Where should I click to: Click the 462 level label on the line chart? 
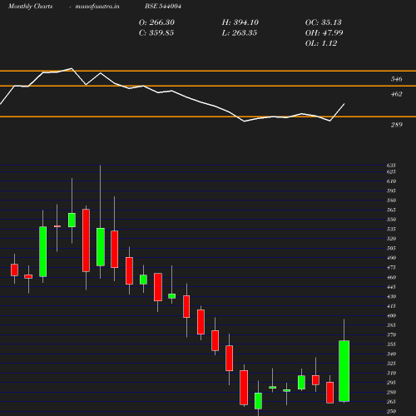(396, 94)
